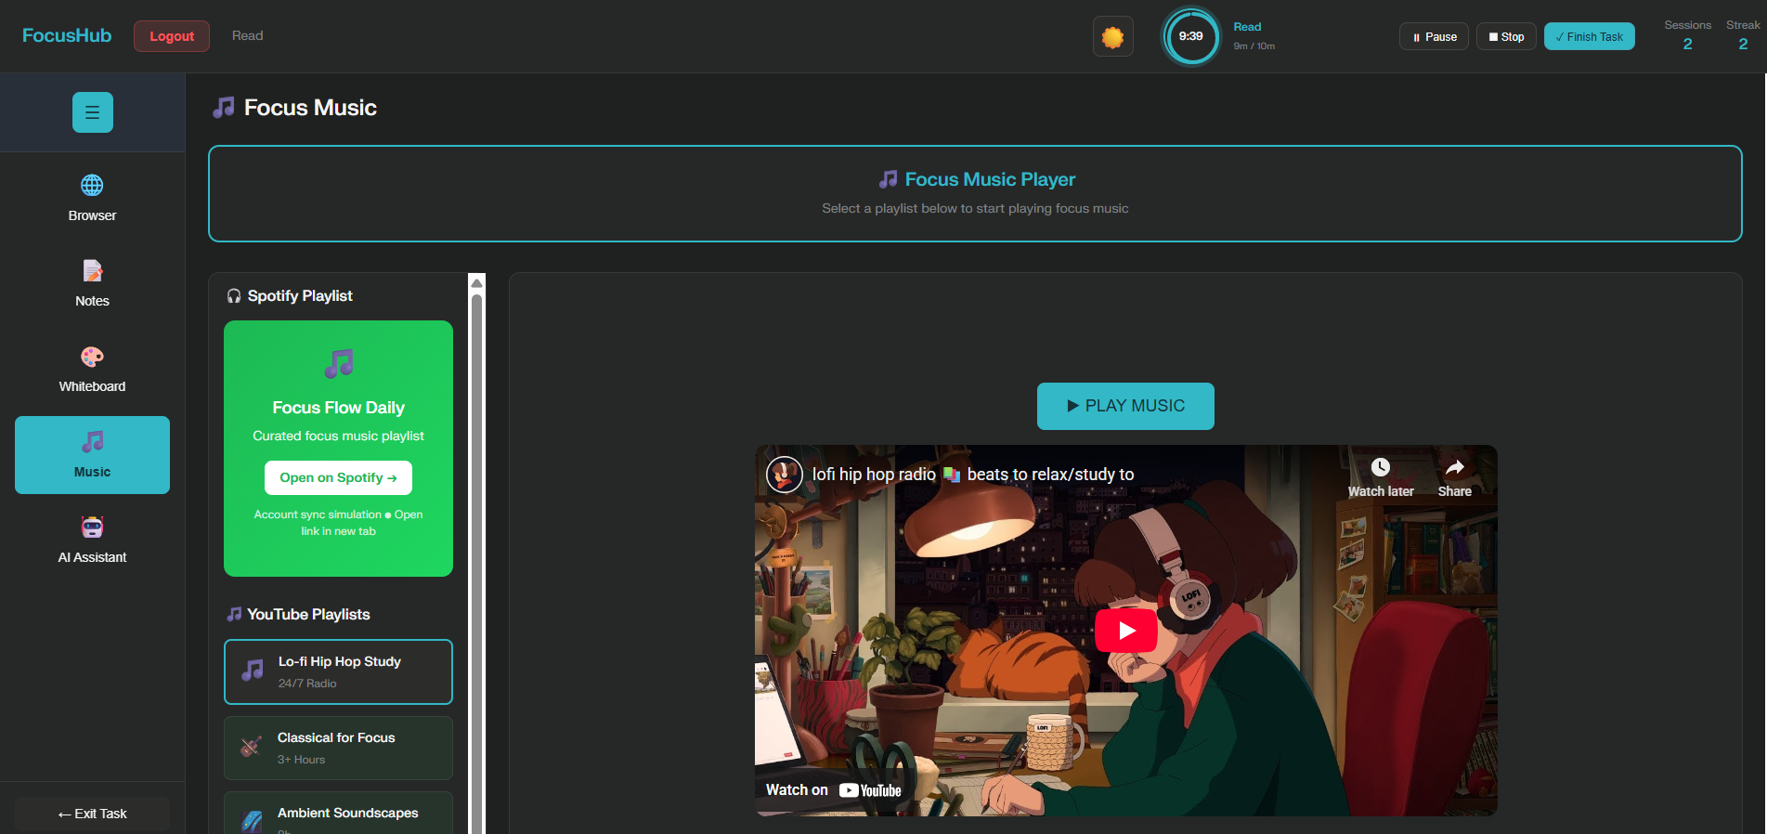Select the Music tab in sidebar
Viewport: 1767px width, 834px height.
coord(92,455)
